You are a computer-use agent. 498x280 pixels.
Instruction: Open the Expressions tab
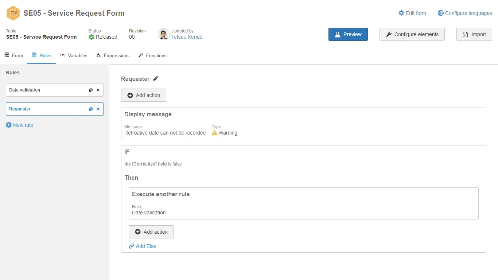pyautogui.click(x=113, y=55)
